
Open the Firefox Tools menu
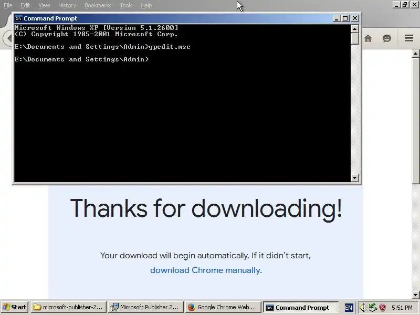click(x=126, y=5)
